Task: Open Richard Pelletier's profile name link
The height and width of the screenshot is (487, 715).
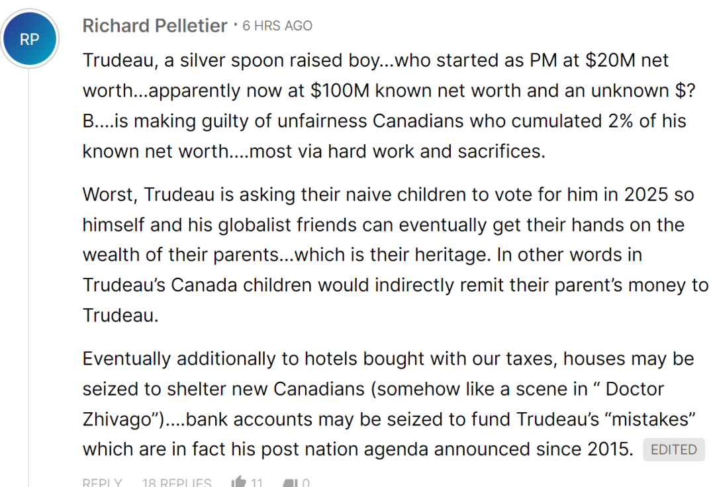Action: tap(154, 26)
